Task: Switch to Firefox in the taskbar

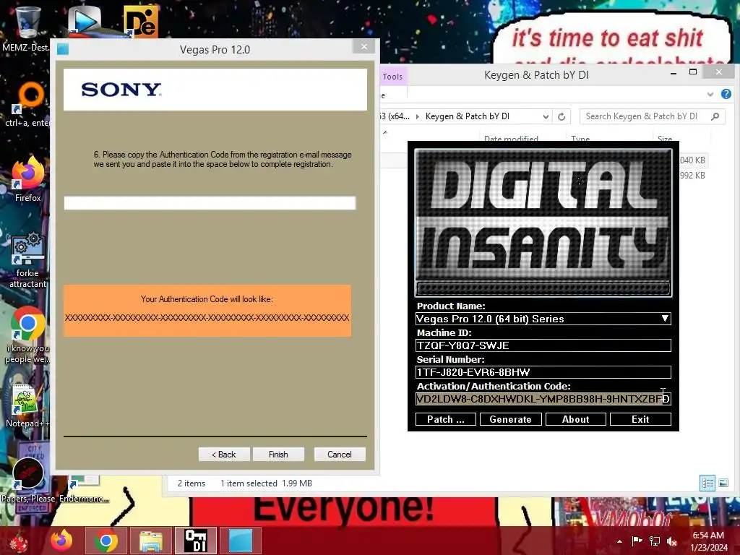Action: click(62, 541)
